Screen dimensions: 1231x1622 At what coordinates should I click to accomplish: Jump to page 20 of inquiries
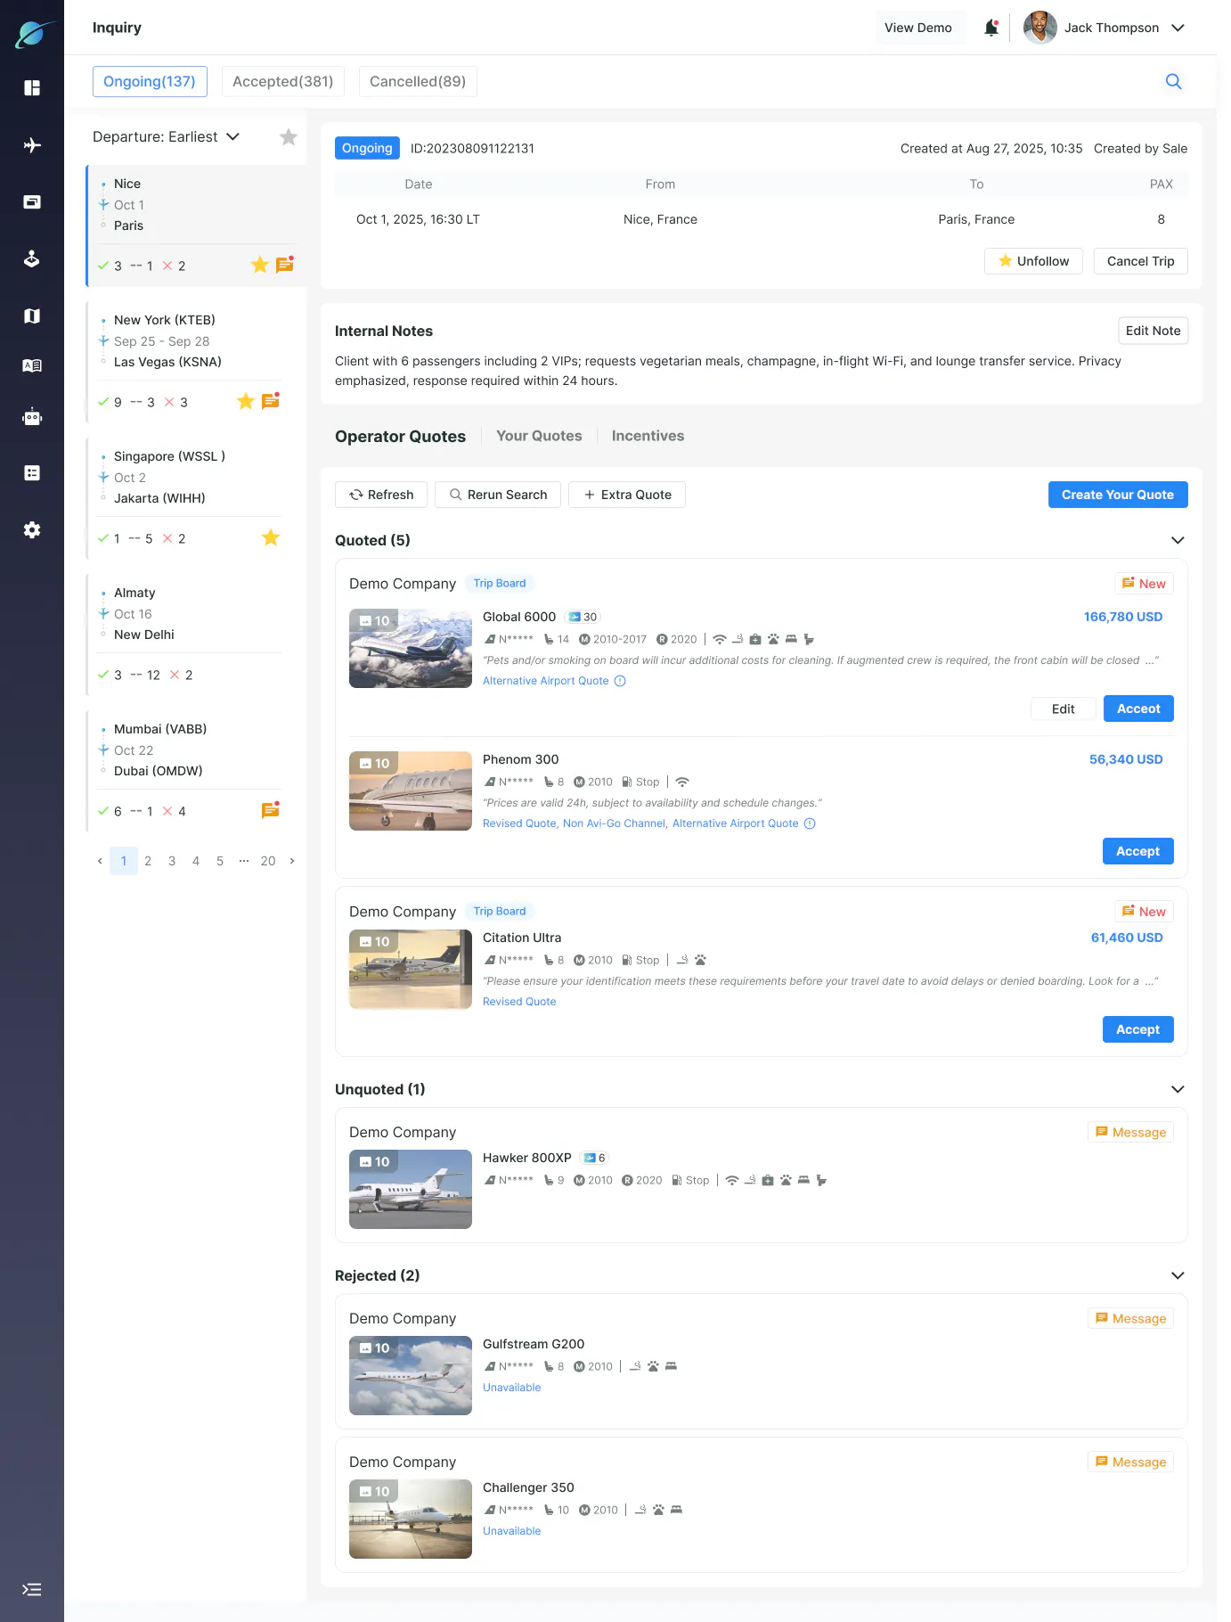point(268,861)
